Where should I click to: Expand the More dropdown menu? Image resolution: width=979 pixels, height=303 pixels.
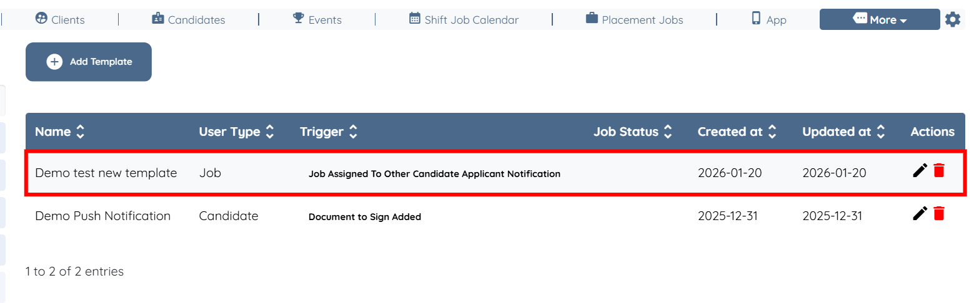pos(879,19)
